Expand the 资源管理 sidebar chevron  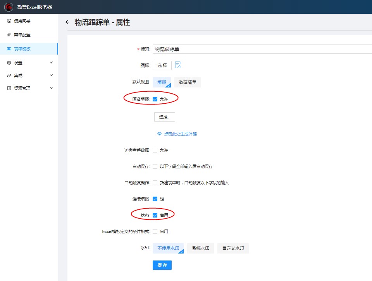pos(51,88)
